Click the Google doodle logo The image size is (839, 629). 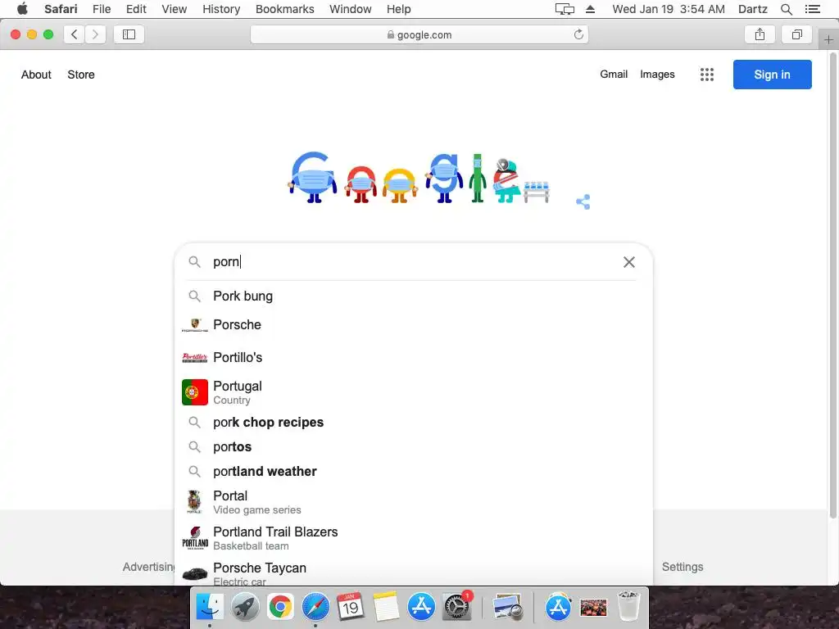tap(419, 178)
